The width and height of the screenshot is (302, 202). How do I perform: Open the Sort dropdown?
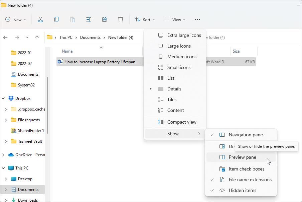click(145, 20)
